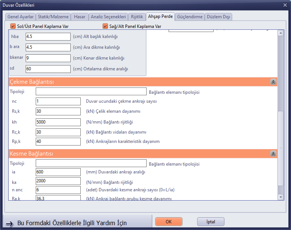Click the nc çekme ankrajı sayısı field

coord(58,101)
